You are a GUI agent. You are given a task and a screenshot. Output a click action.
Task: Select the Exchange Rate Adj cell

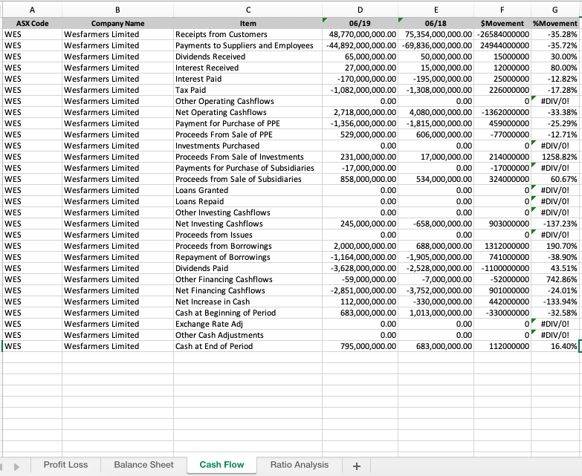click(x=248, y=324)
